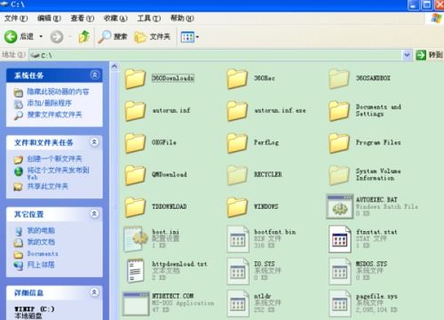Screen dimensions: 444x320
Task: Collapse the System Tasks (系统任务) panel
Action: pos(95,75)
